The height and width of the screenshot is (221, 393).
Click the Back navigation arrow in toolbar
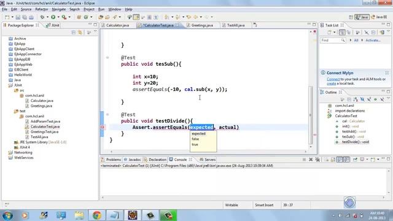[195, 17]
